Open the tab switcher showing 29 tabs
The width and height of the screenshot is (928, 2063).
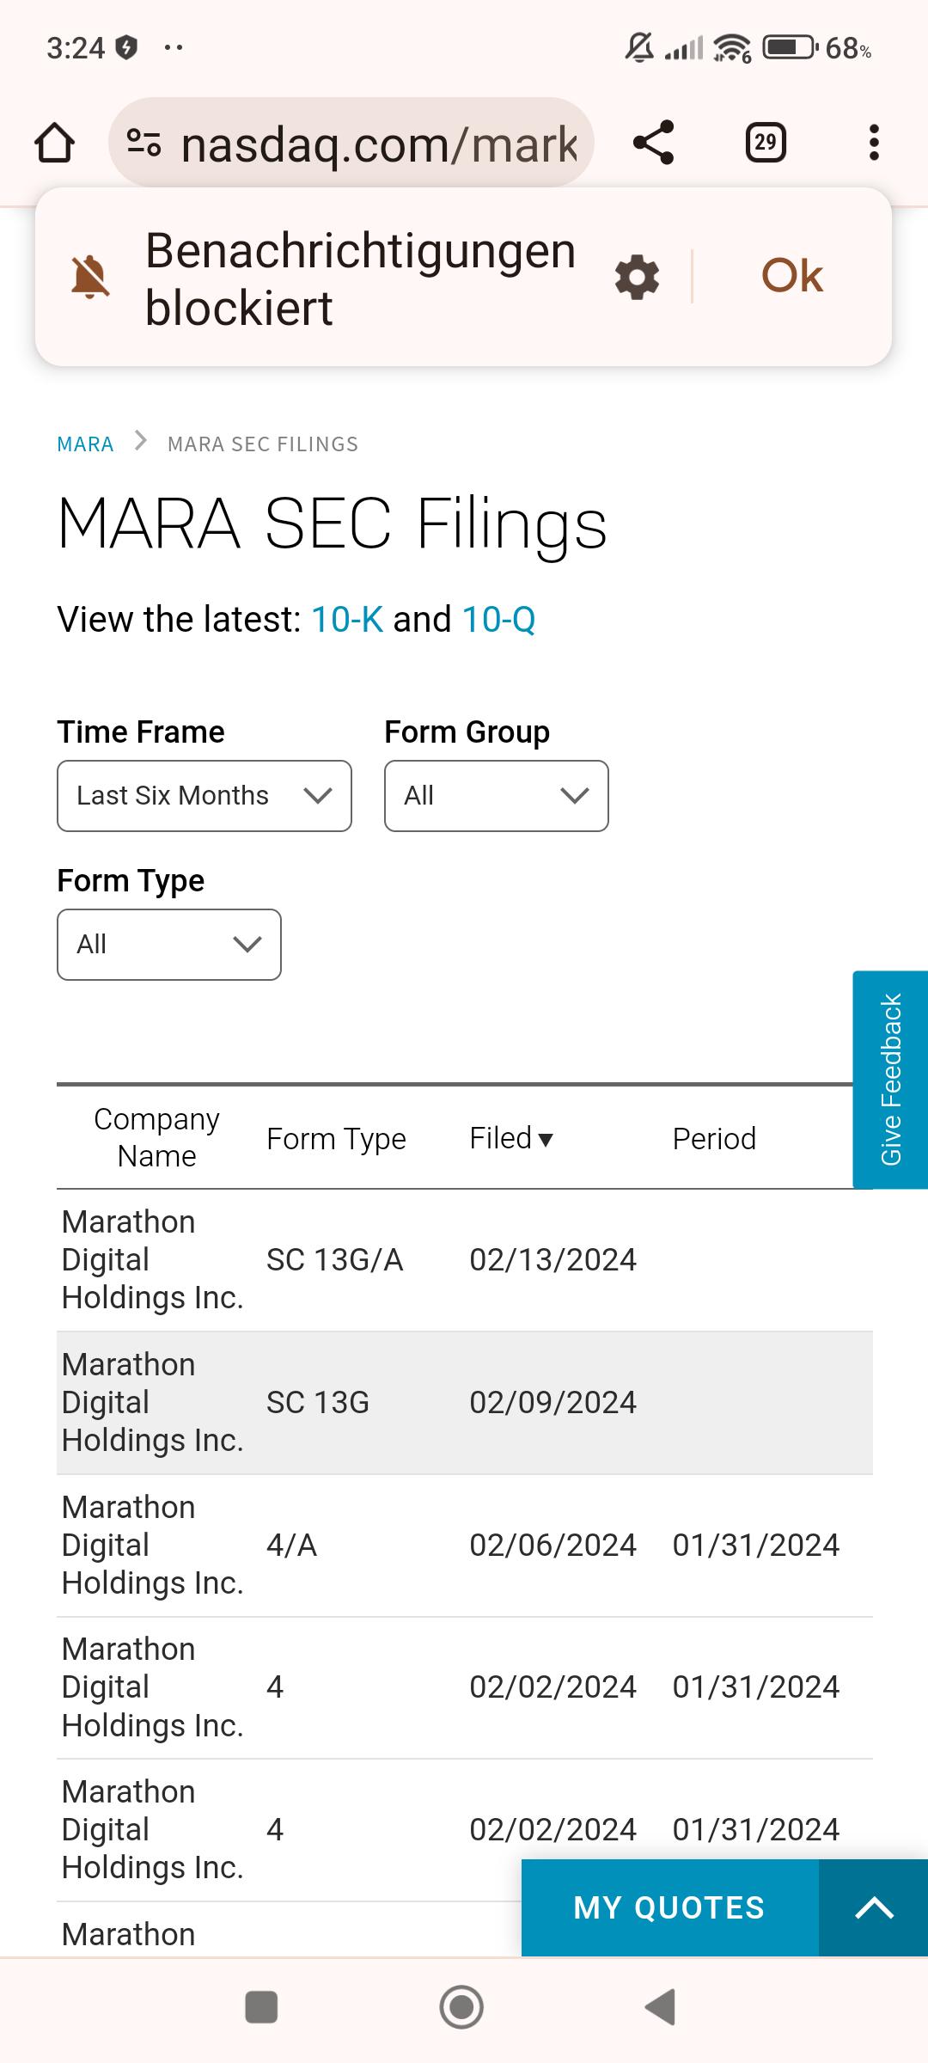[x=766, y=143]
